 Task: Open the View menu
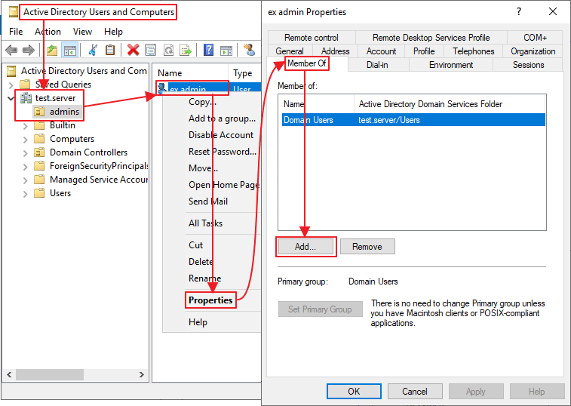coord(82,32)
